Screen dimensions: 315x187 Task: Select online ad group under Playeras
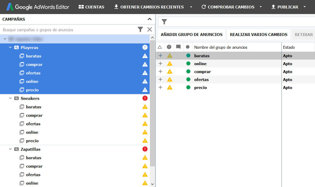[x=32, y=82]
